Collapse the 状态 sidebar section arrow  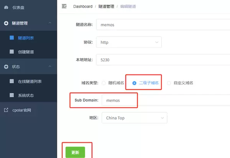[50, 67]
